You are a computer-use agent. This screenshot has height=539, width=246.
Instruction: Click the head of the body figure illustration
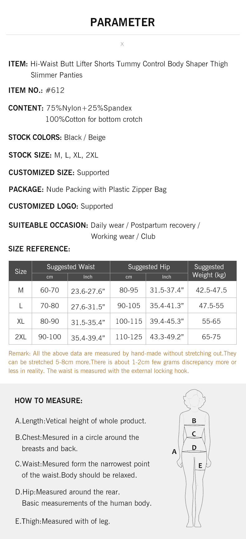point(194,399)
